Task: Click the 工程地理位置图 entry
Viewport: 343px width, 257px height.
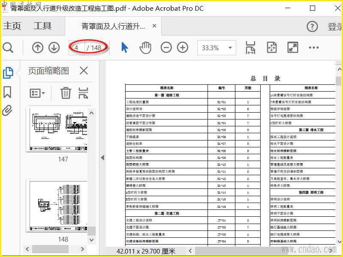Action: click(137, 102)
